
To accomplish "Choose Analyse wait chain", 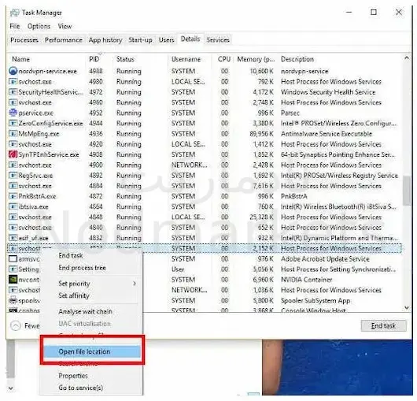I will pyautogui.click(x=86, y=311).
